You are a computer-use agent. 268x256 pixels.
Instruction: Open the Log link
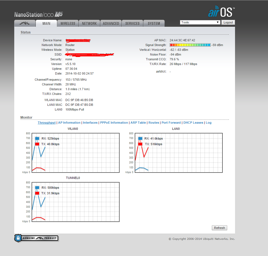[208, 123]
